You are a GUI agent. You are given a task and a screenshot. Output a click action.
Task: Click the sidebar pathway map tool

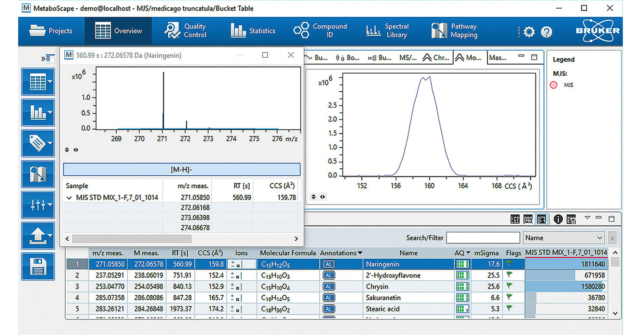(38, 174)
